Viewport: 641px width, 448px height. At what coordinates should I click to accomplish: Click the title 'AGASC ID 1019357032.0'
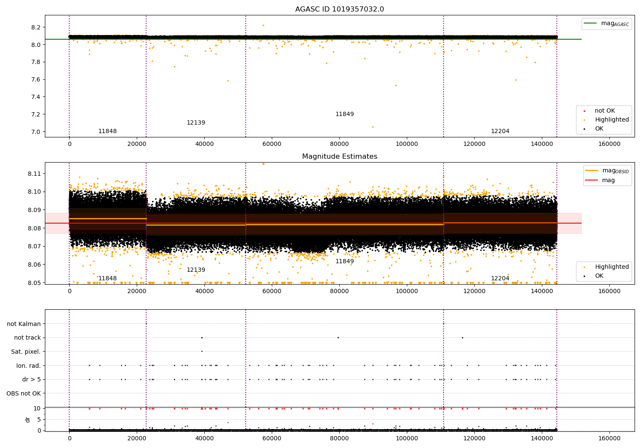(339, 9)
